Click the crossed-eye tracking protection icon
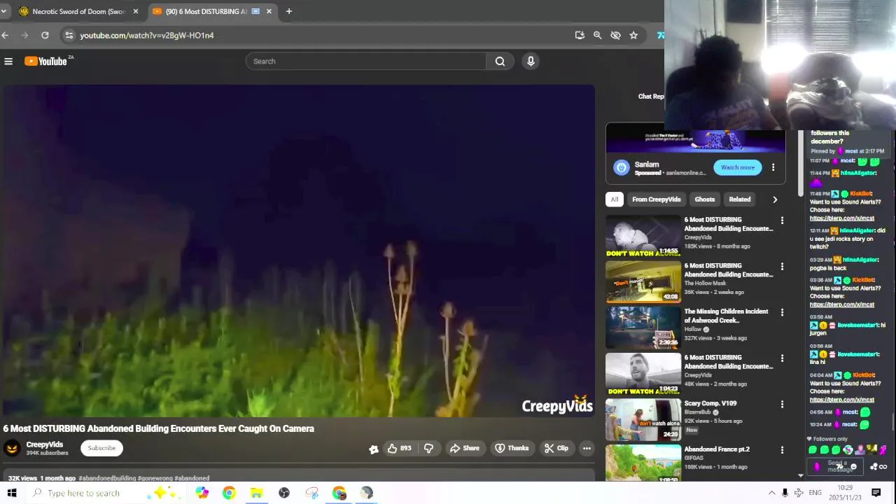Image resolution: width=896 pixels, height=504 pixels. 615,35
